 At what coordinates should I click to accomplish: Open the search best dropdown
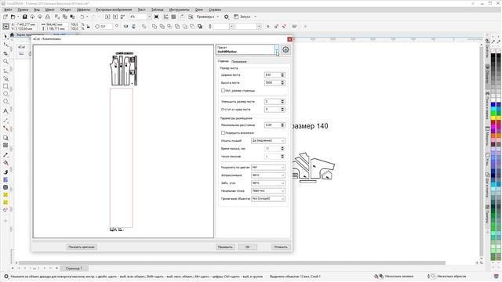(x=268, y=141)
